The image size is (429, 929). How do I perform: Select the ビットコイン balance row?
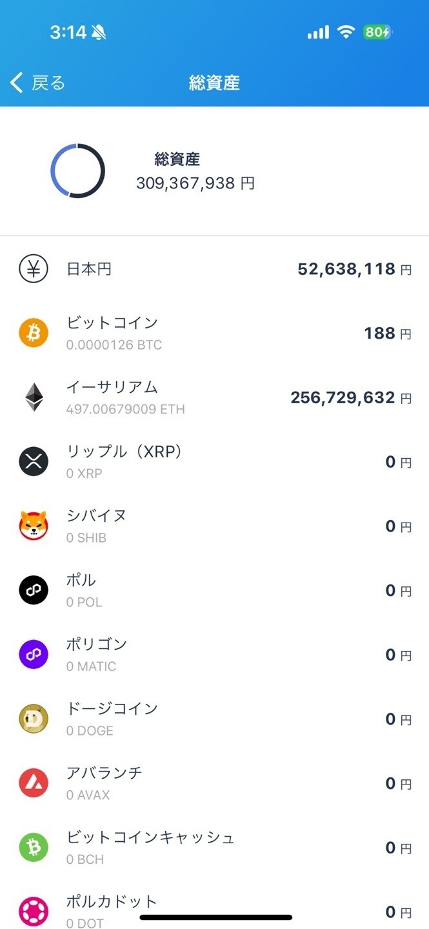[x=214, y=333]
